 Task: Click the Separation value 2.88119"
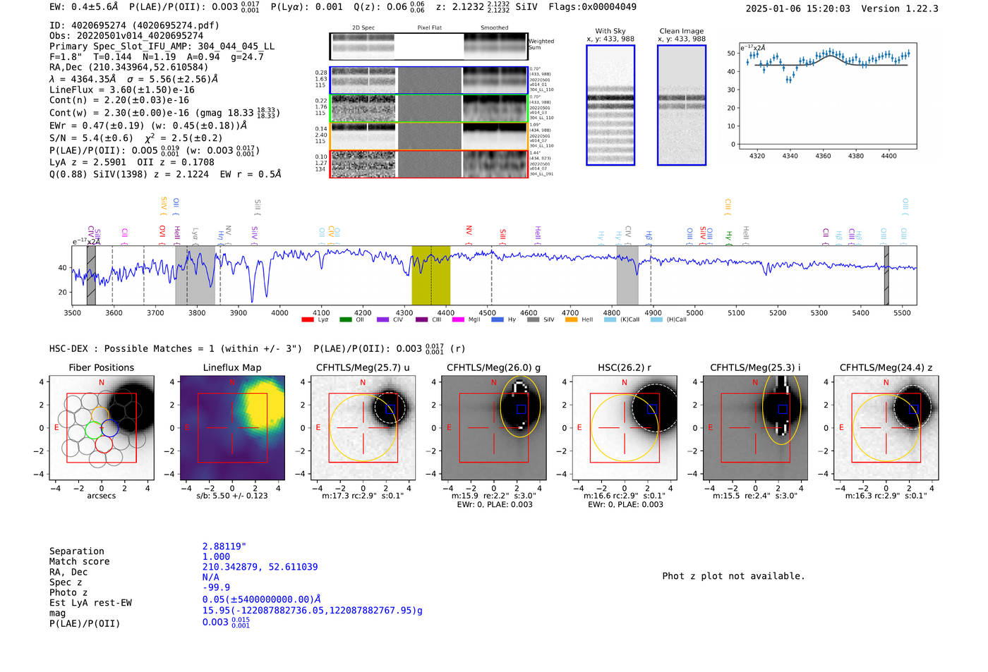click(x=224, y=546)
